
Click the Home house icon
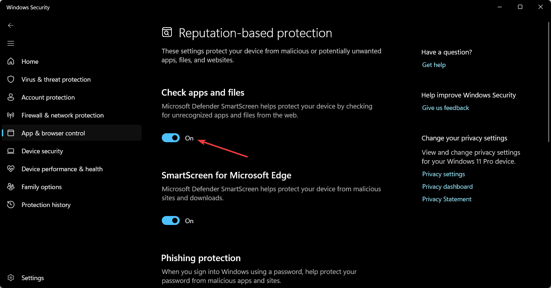pyautogui.click(x=11, y=62)
